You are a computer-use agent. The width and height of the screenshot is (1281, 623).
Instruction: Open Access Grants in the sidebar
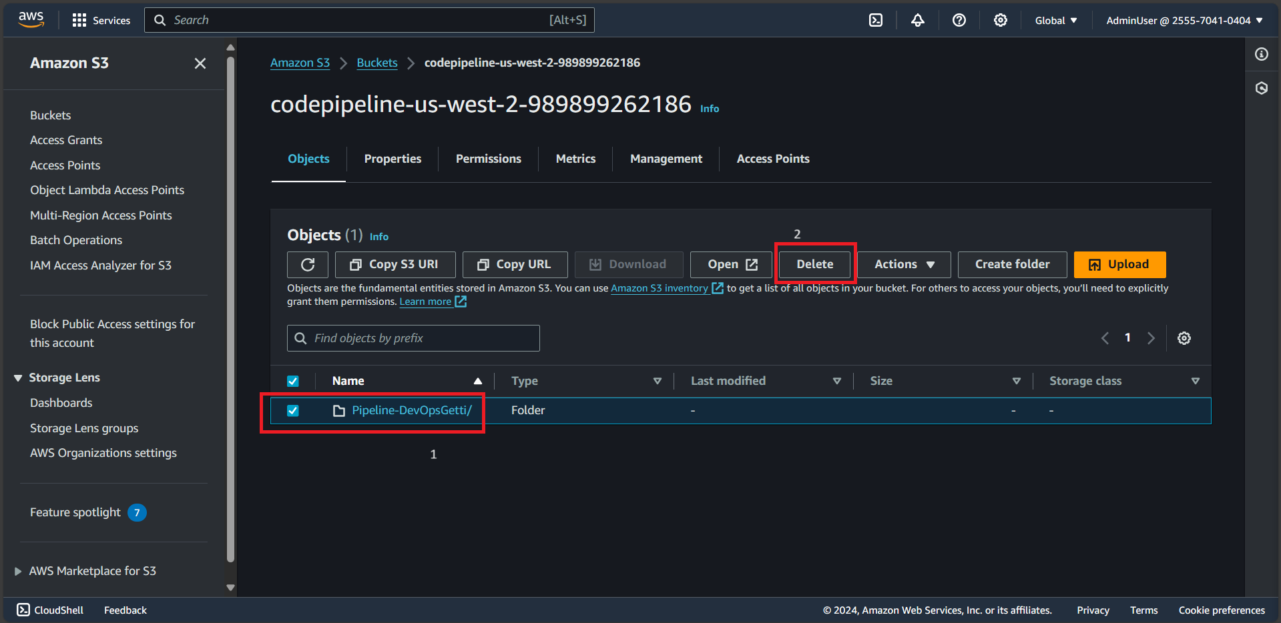point(66,140)
